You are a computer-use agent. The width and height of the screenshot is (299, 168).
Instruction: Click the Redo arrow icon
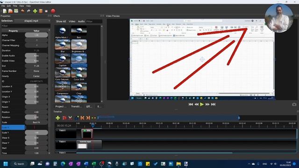(28, 11)
